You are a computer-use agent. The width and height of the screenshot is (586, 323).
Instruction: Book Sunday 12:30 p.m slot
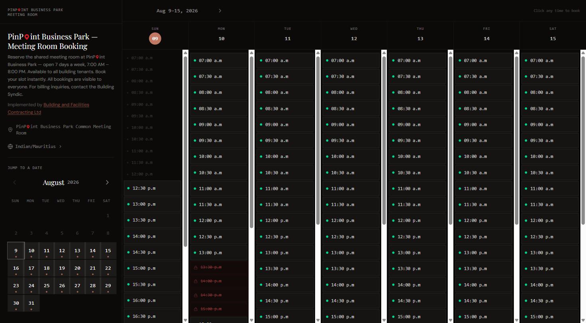click(153, 188)
